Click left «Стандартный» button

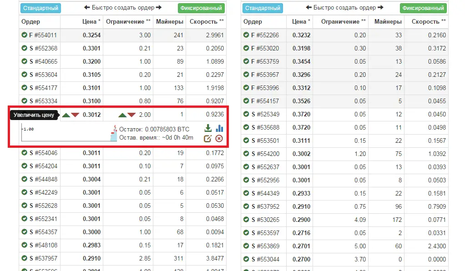(x=40, y=8)
